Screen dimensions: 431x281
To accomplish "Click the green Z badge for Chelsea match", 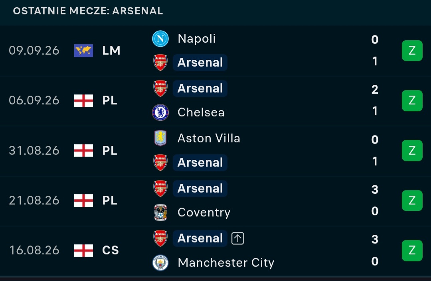I will click(x=412, y=100).
